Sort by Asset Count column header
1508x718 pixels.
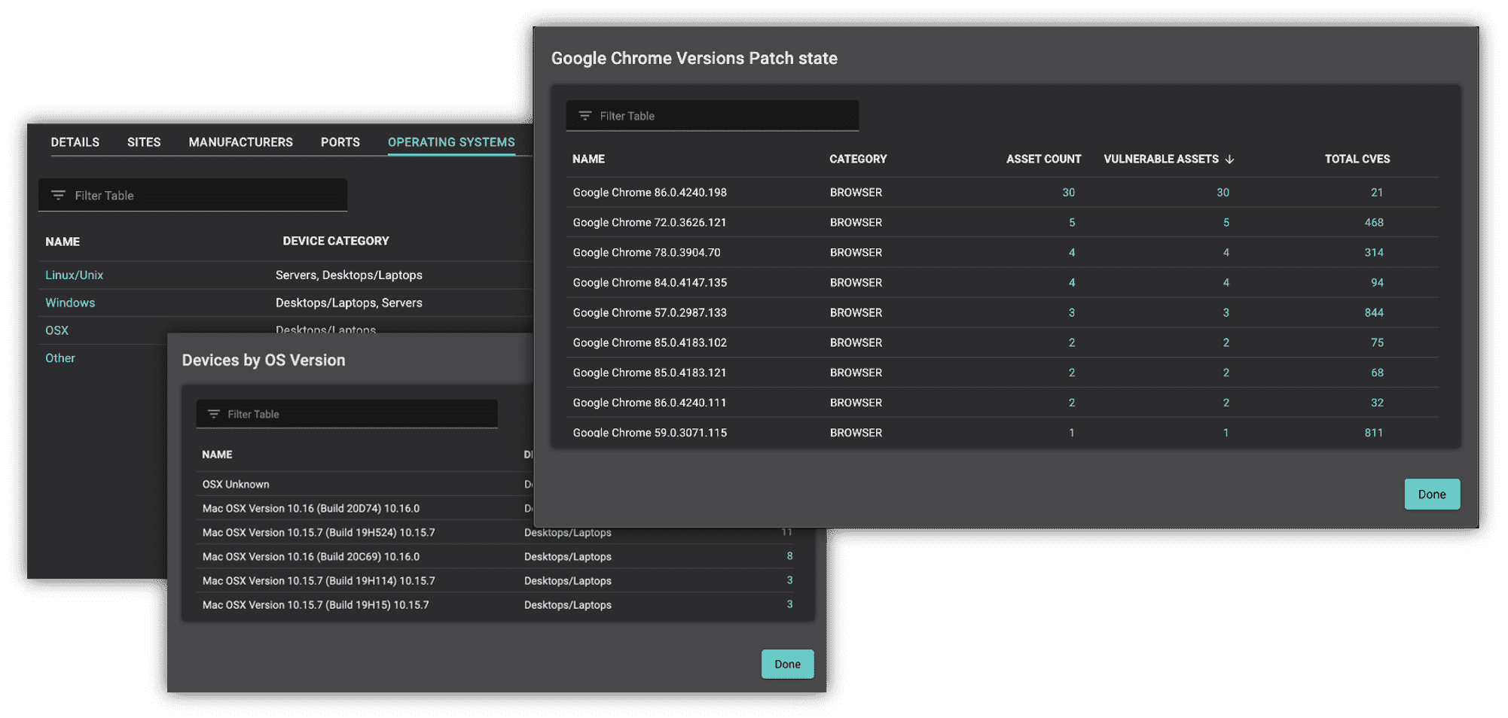(1043, 159)
